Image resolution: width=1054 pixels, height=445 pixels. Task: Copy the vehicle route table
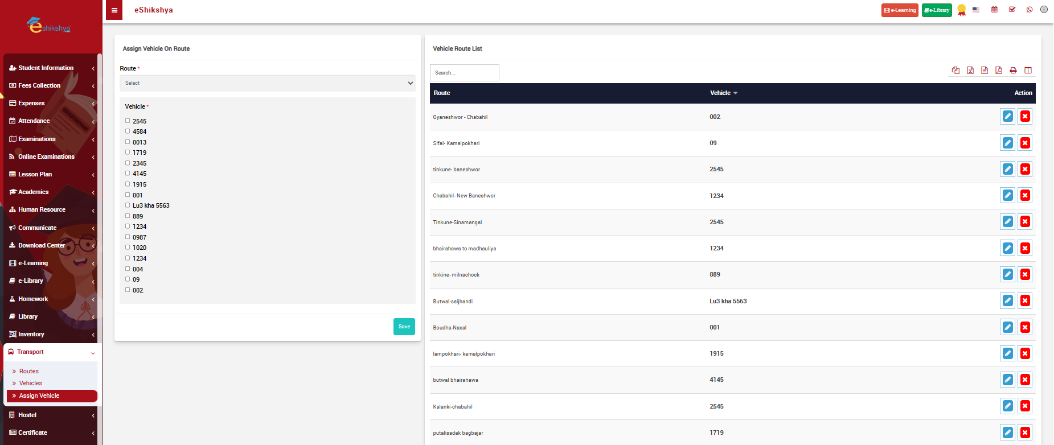[955, 71]
